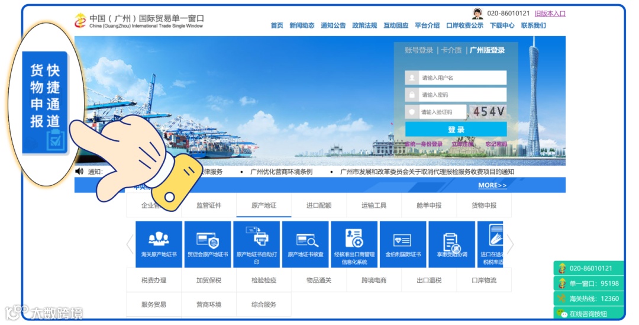Screen dimensions: 639x325
Task: Select the 出口退税 category tab
Action: pos(429,280)
